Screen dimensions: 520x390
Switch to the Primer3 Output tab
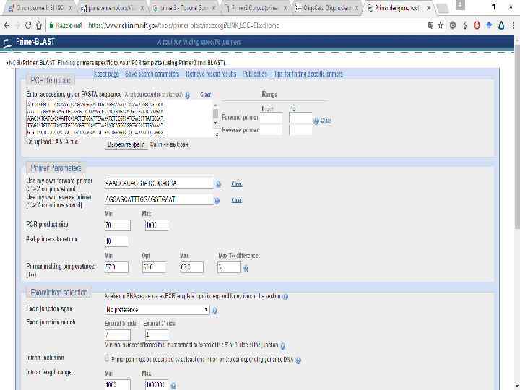click(256, 8)
